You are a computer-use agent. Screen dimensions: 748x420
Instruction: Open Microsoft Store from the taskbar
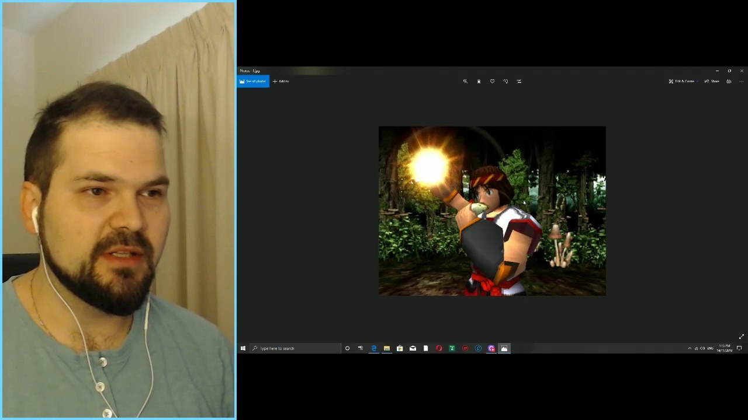point(400,348)
